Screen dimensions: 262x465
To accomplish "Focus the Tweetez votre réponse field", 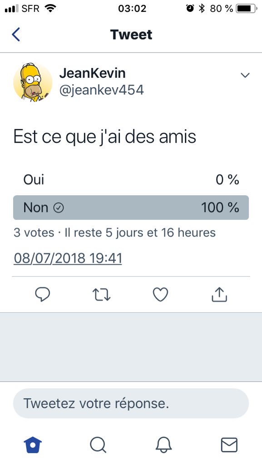I will (x=131, y=403).
